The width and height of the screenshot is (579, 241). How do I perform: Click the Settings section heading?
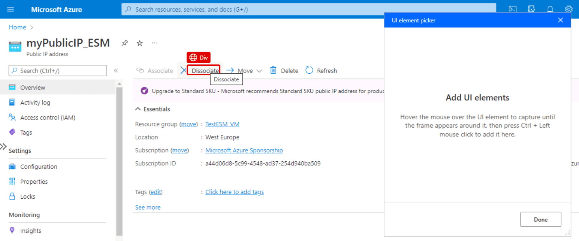coord(20,151)
